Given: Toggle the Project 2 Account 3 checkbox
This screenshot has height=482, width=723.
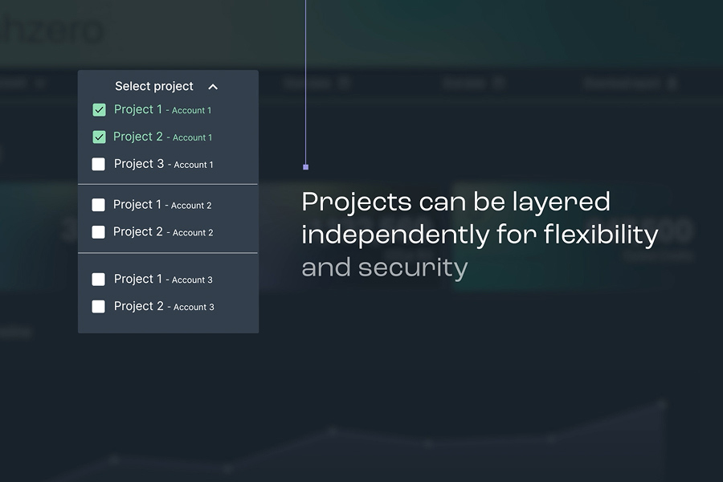Looking at the screenshot, I should pyautogui.click(x=98, y=307).
